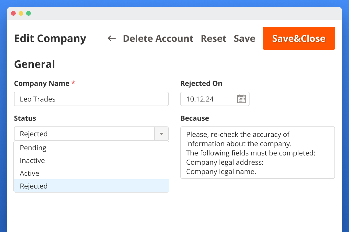Open the calendar date picker icon
The height and width of the screenshot is (232, 349).
click(x=242, y=99)
